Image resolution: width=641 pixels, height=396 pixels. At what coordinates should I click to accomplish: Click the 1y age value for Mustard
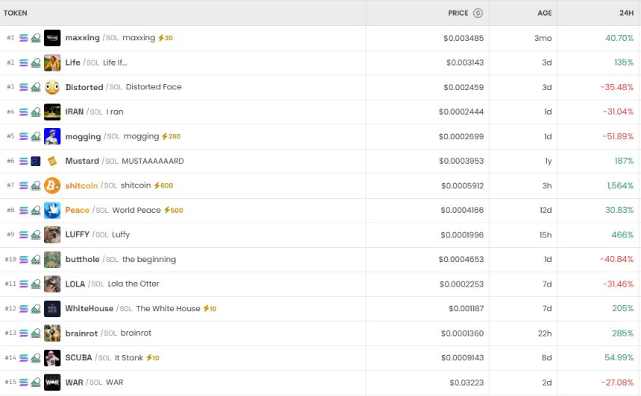(x=548, y=161)
